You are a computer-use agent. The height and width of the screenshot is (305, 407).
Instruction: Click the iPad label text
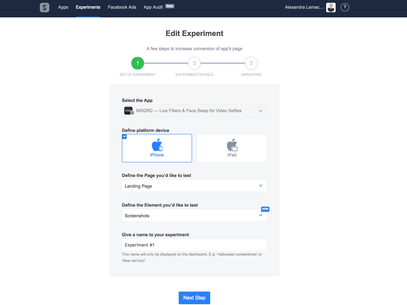pos(232,155)
